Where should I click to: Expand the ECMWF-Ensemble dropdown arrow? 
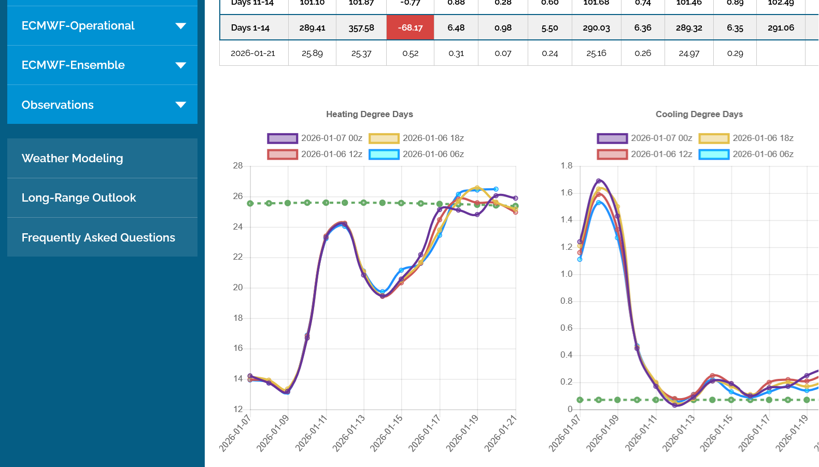click(180, 65)
